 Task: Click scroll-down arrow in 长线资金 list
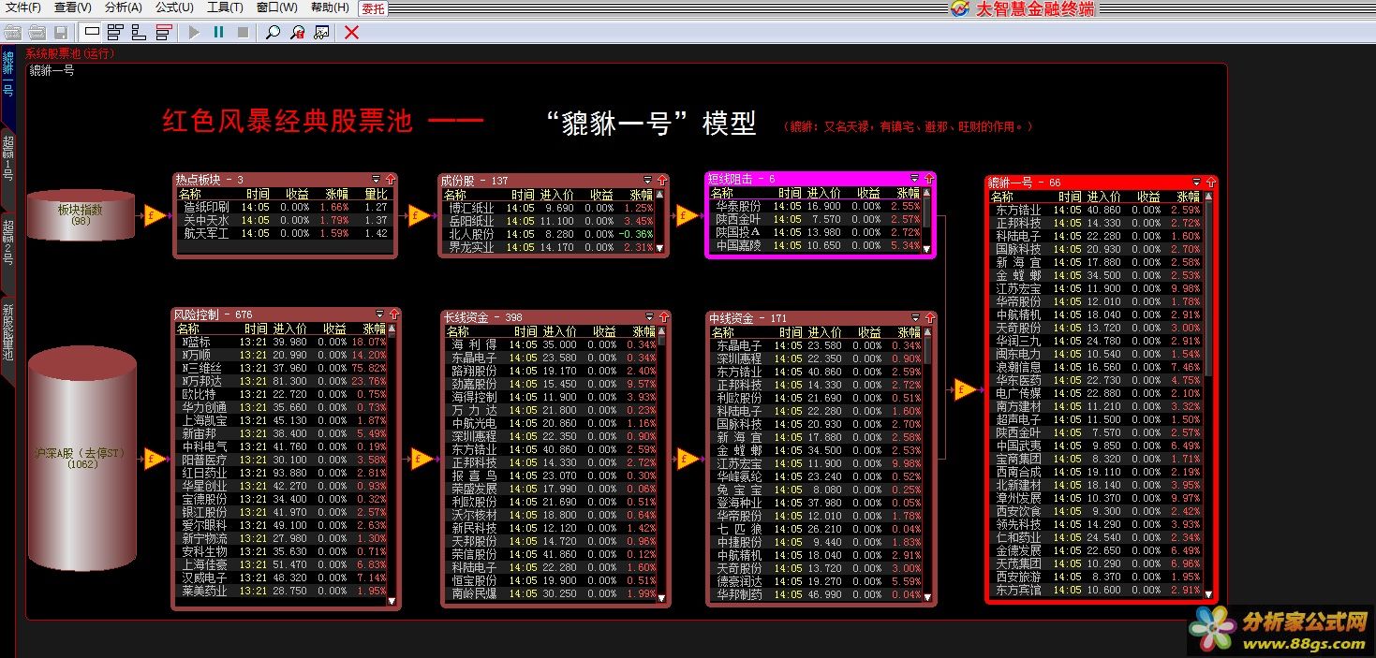point(661,596)
